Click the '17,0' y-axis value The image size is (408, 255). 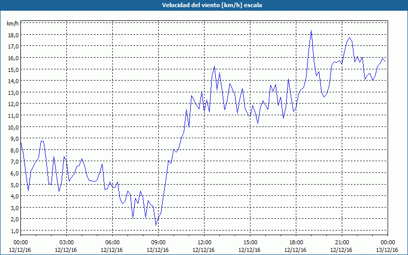14,46
